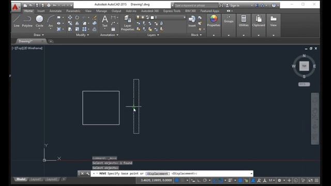
Task: Choose the Copy tool in Modify
Action: pyautogui.click(x=70, y=23)
